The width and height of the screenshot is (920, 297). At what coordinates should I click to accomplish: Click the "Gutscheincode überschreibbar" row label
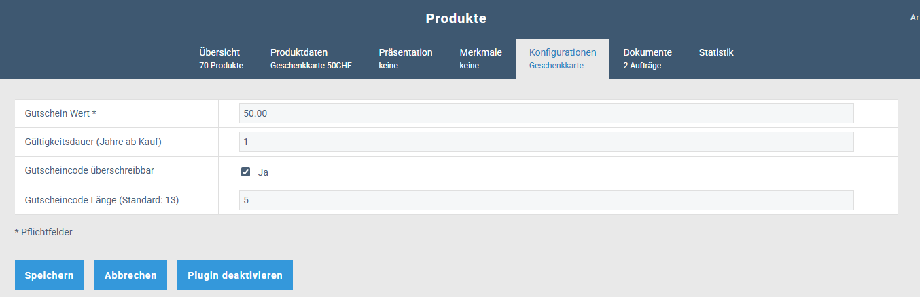pos(89,170)
